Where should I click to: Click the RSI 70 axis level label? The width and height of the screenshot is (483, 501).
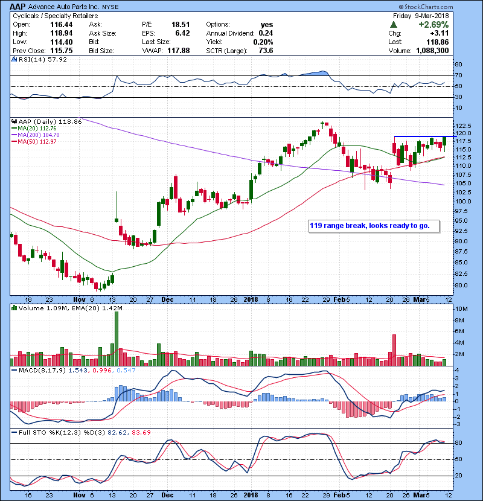[459, 75]
